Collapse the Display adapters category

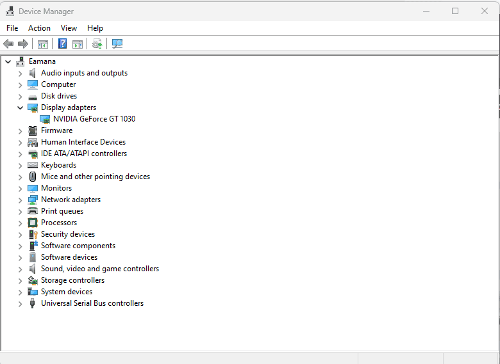tap(20, 108)
